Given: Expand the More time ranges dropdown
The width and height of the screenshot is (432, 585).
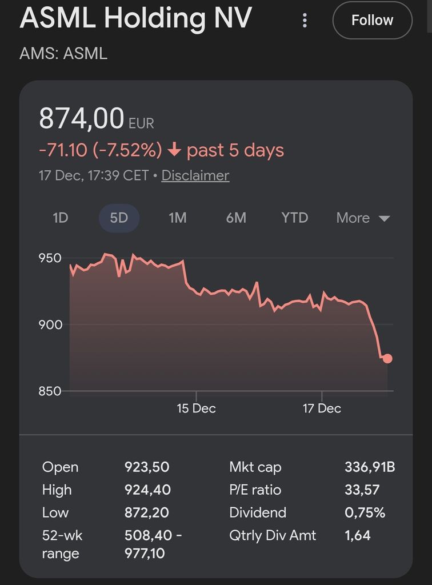Looking at the screenshot, I should (363, 218).
